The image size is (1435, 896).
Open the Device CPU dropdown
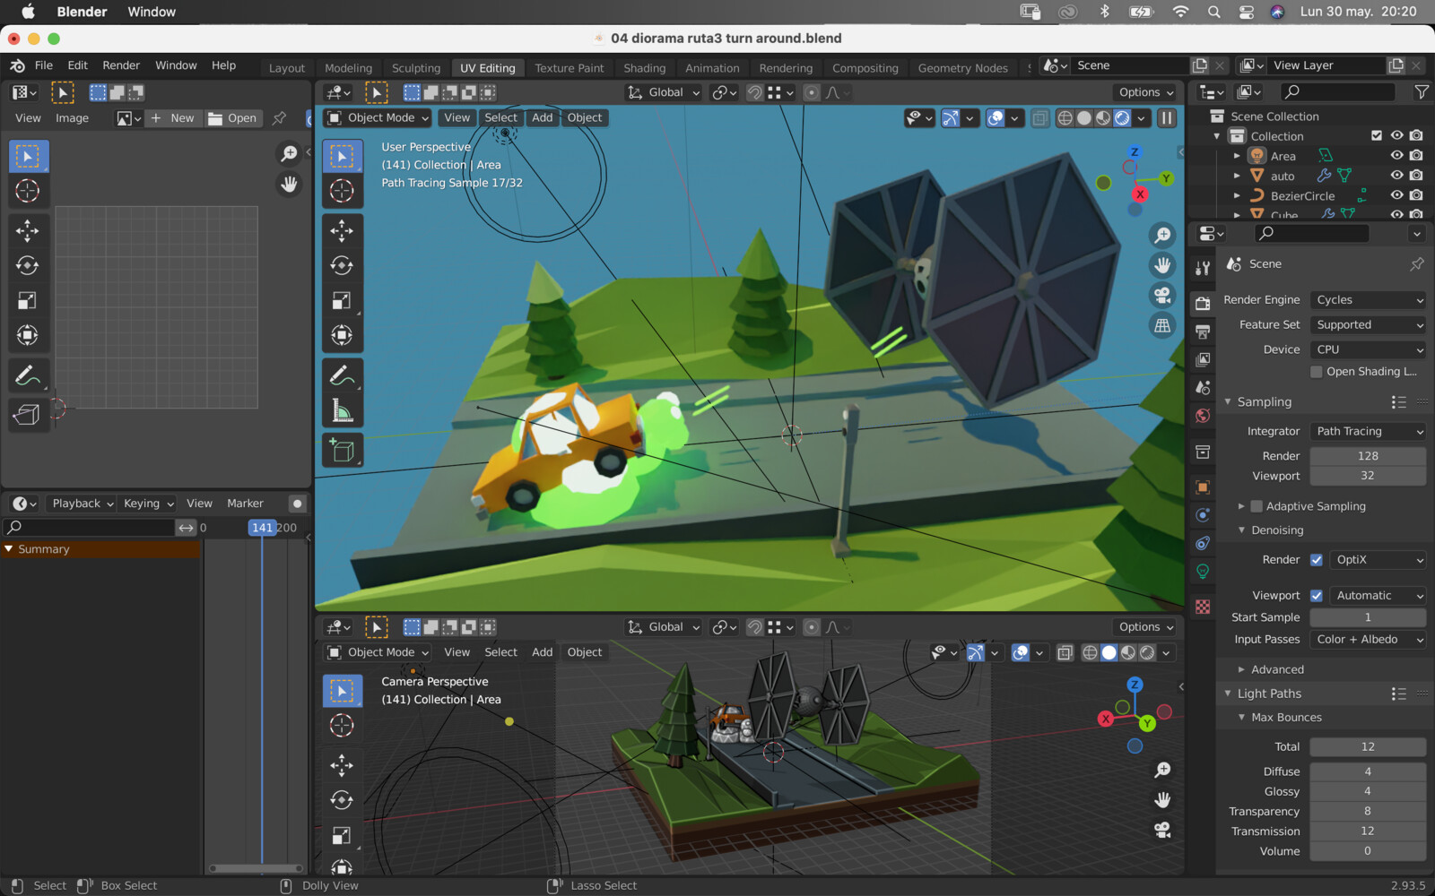tap(1368, 350)
